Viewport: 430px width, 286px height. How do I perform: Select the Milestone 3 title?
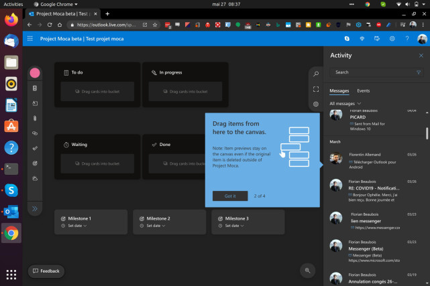pyautogui.click(x=237, y=218)
